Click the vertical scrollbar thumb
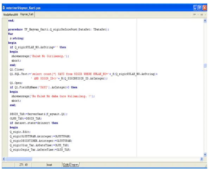Viewport: 209px width, 169px height. pos(205,65)
